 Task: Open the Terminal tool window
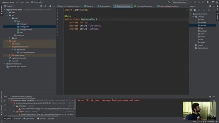tap(41, 119)
